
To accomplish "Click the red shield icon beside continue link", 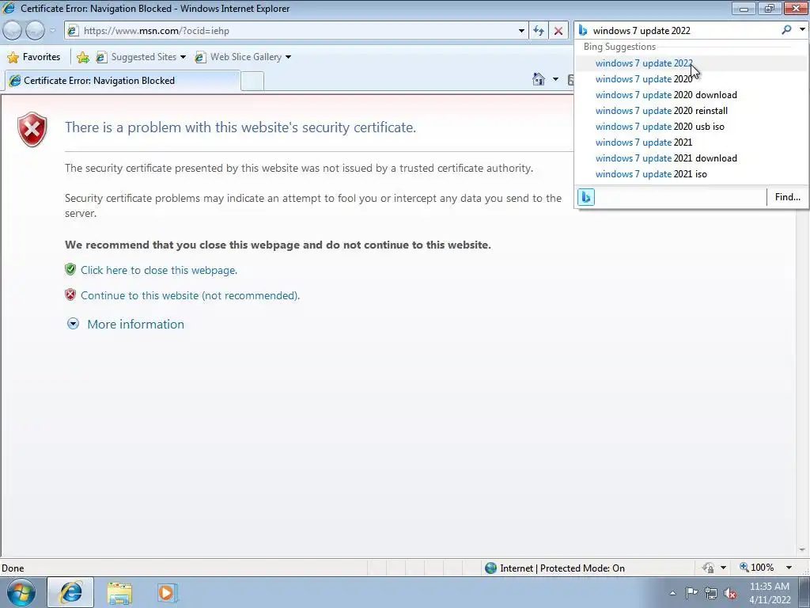I will click(70, 294).
